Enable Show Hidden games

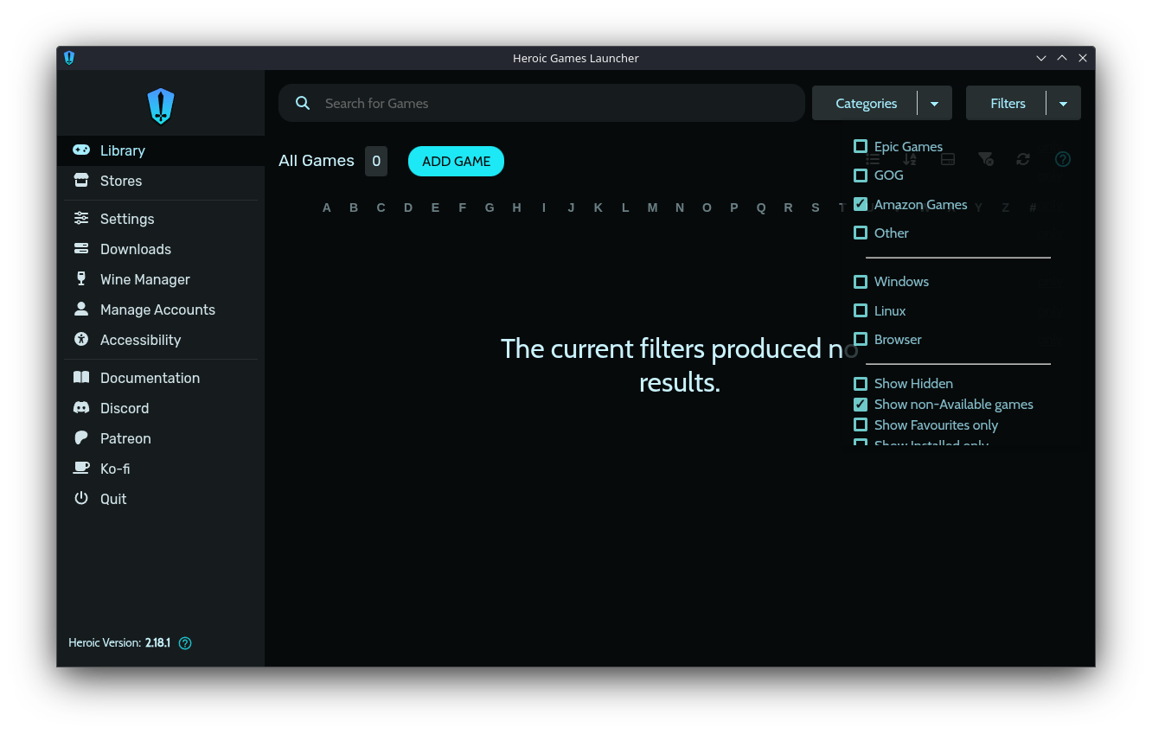pos(861,384)
